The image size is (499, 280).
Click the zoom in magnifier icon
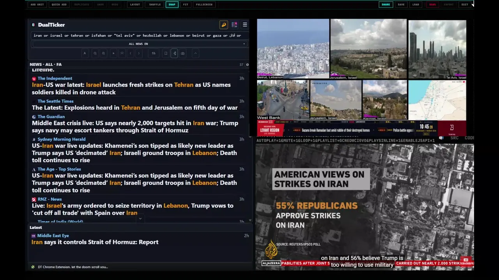[103, 53]
